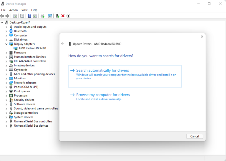Viewport: 226px width, 161px height.
Task: Collapse the Desktop-Ryzen7 root node
Action: coord(2,23)
